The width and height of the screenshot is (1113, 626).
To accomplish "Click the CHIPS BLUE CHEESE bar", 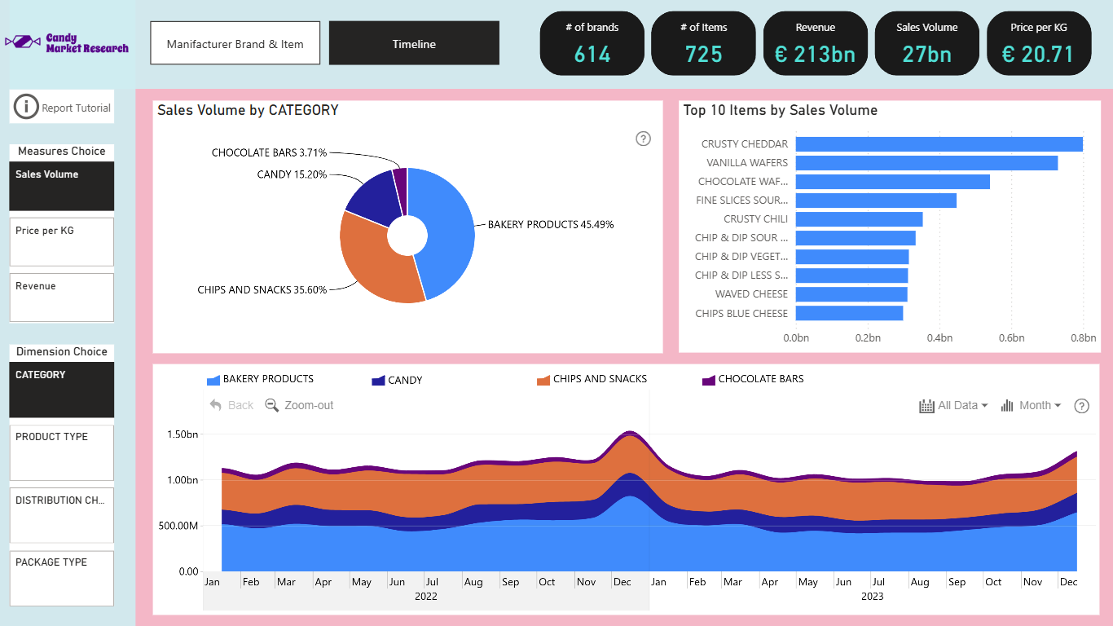I will 849,313.
